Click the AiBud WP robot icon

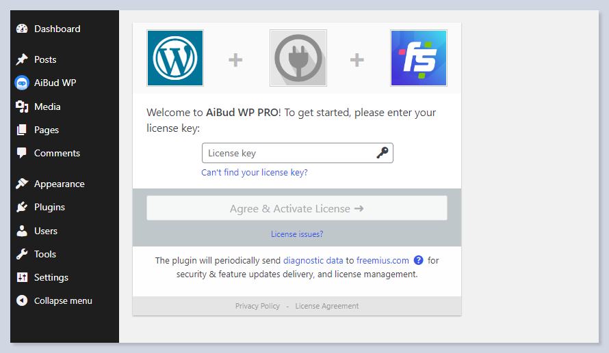pyautogui.click(x=22, y=83)
